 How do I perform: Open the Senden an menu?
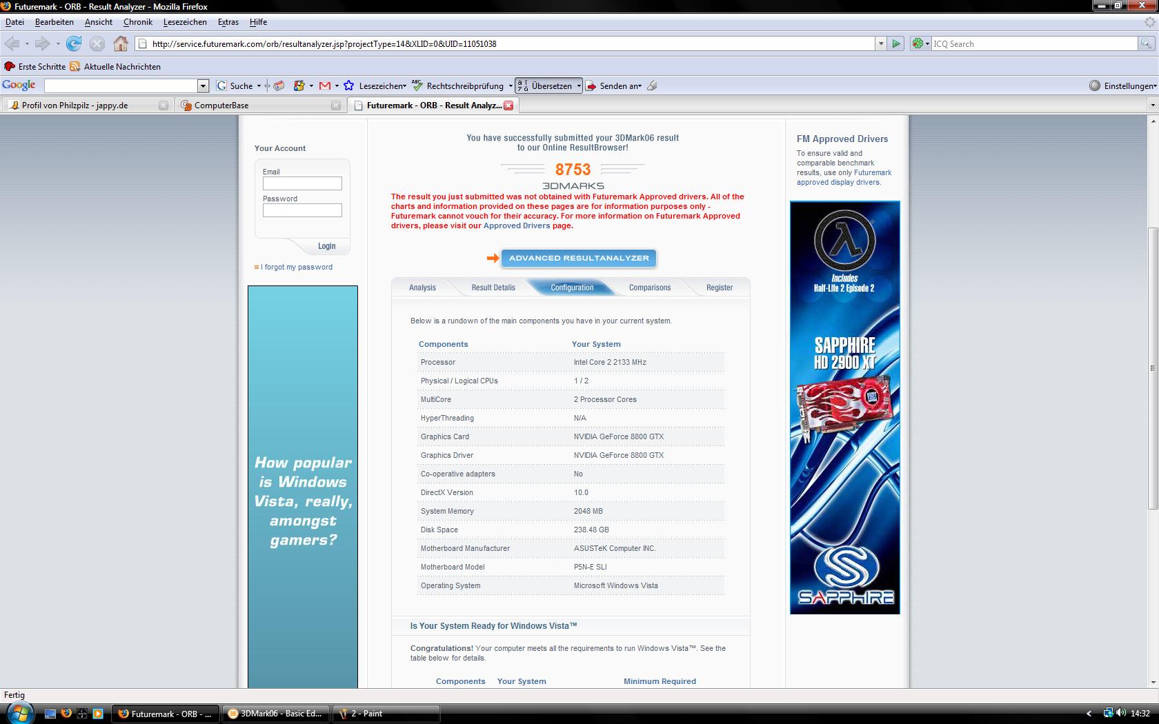pyautogui.click(x=614, y=86)
